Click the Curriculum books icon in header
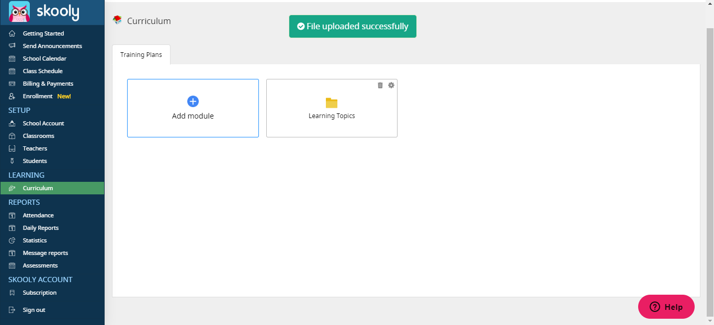The height and width of the screenshot is (325, 714). (x=117, y=20)
